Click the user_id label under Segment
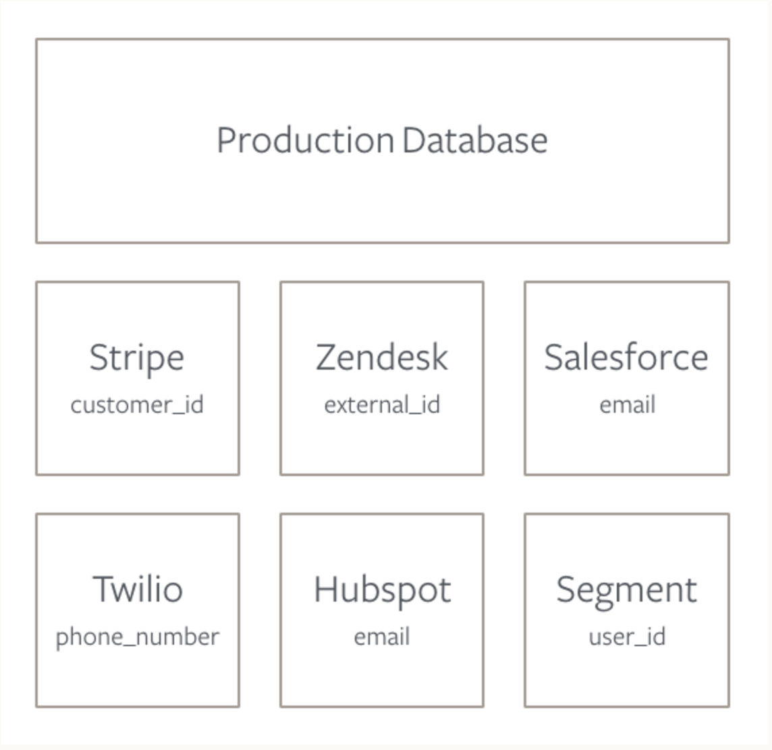The width and height of the screenshot is (772, 750). click(627, 637)
